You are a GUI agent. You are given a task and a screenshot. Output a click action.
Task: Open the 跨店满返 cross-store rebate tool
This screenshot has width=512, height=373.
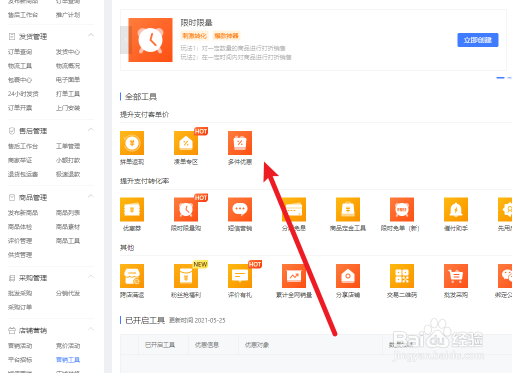pyautogui.click(x=131, y=275)
